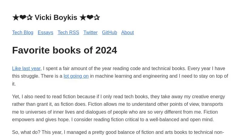Click the outlined star at the title's end
The image size is (242, 136).
[x=97, y=18]
